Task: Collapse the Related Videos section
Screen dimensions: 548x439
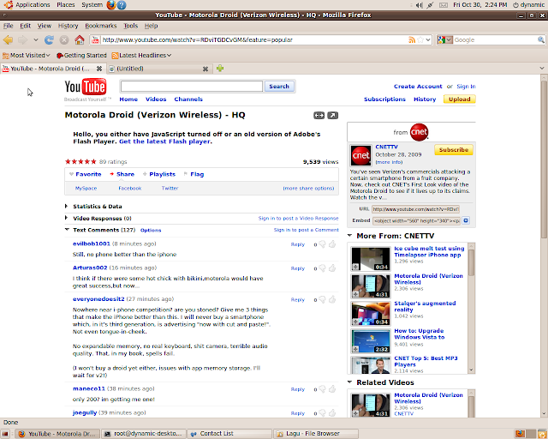Action: pos(350,382)
